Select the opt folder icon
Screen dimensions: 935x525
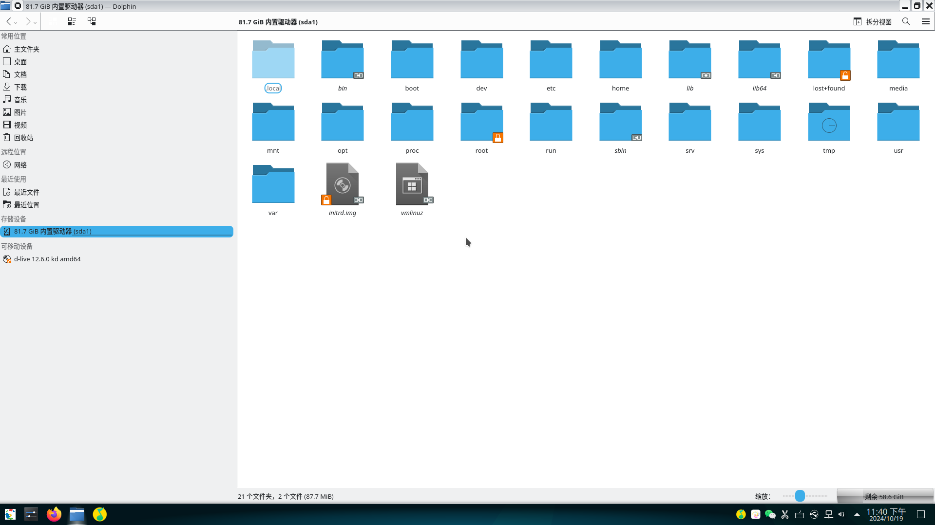(x=343, y=122)
